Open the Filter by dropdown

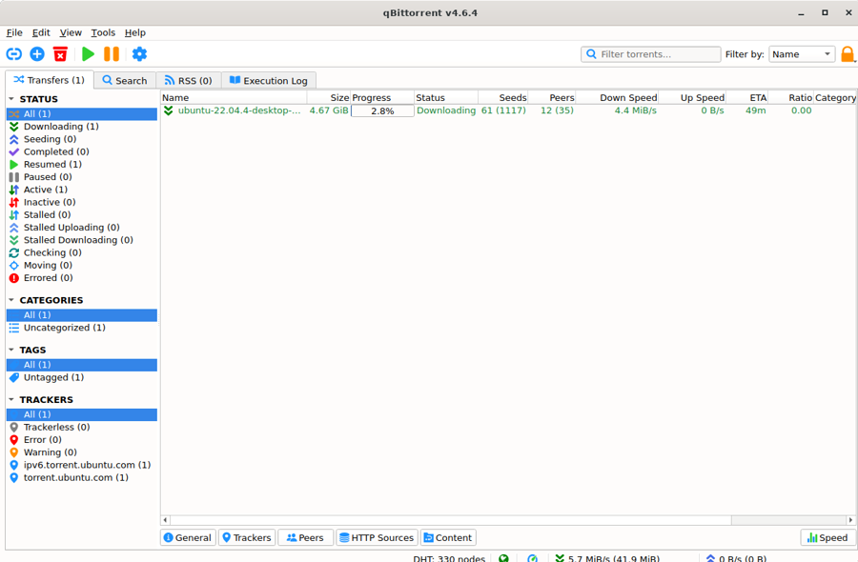pos(801,54)
